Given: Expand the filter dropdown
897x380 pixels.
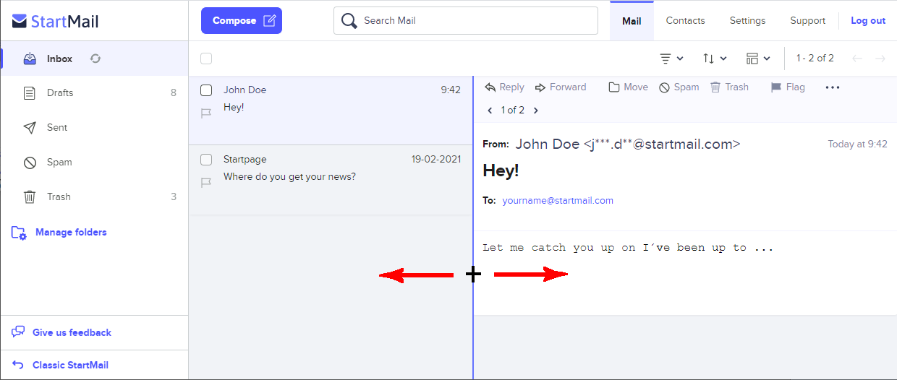Looking at the screenshot, I should click(x=671, y=59).
